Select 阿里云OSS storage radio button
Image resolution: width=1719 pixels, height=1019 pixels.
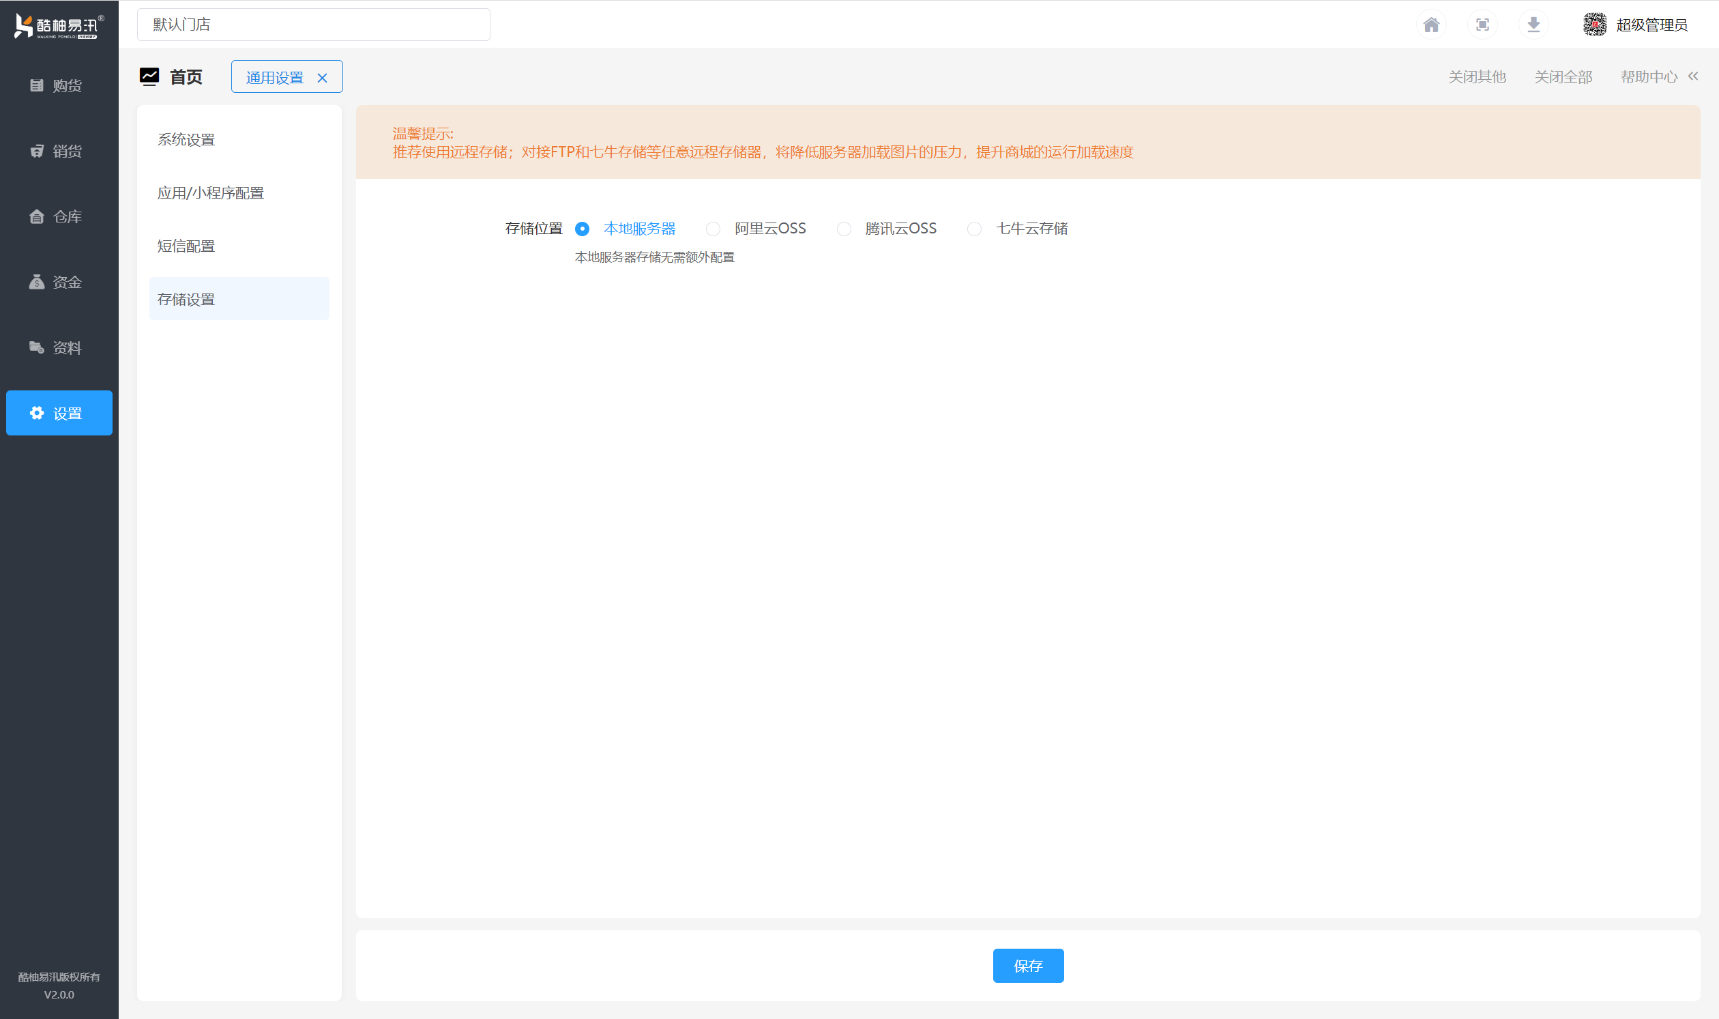click(713, 229)
